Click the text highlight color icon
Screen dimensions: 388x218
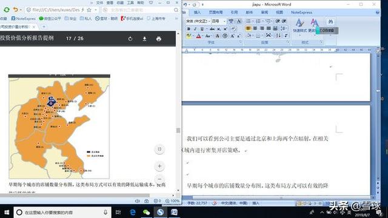(189, 36)
